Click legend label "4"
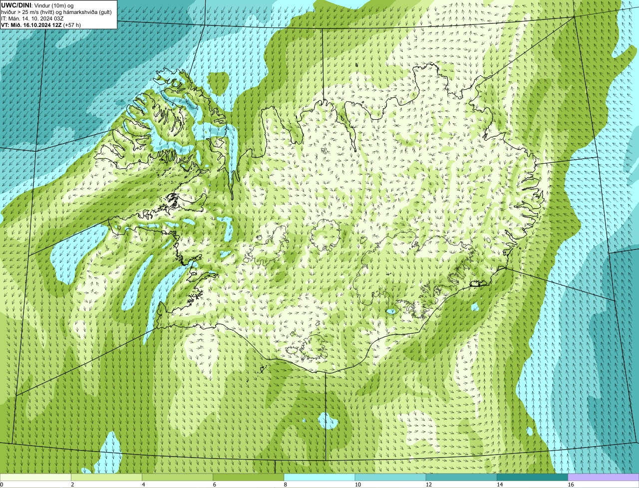 tap(143, 485)
